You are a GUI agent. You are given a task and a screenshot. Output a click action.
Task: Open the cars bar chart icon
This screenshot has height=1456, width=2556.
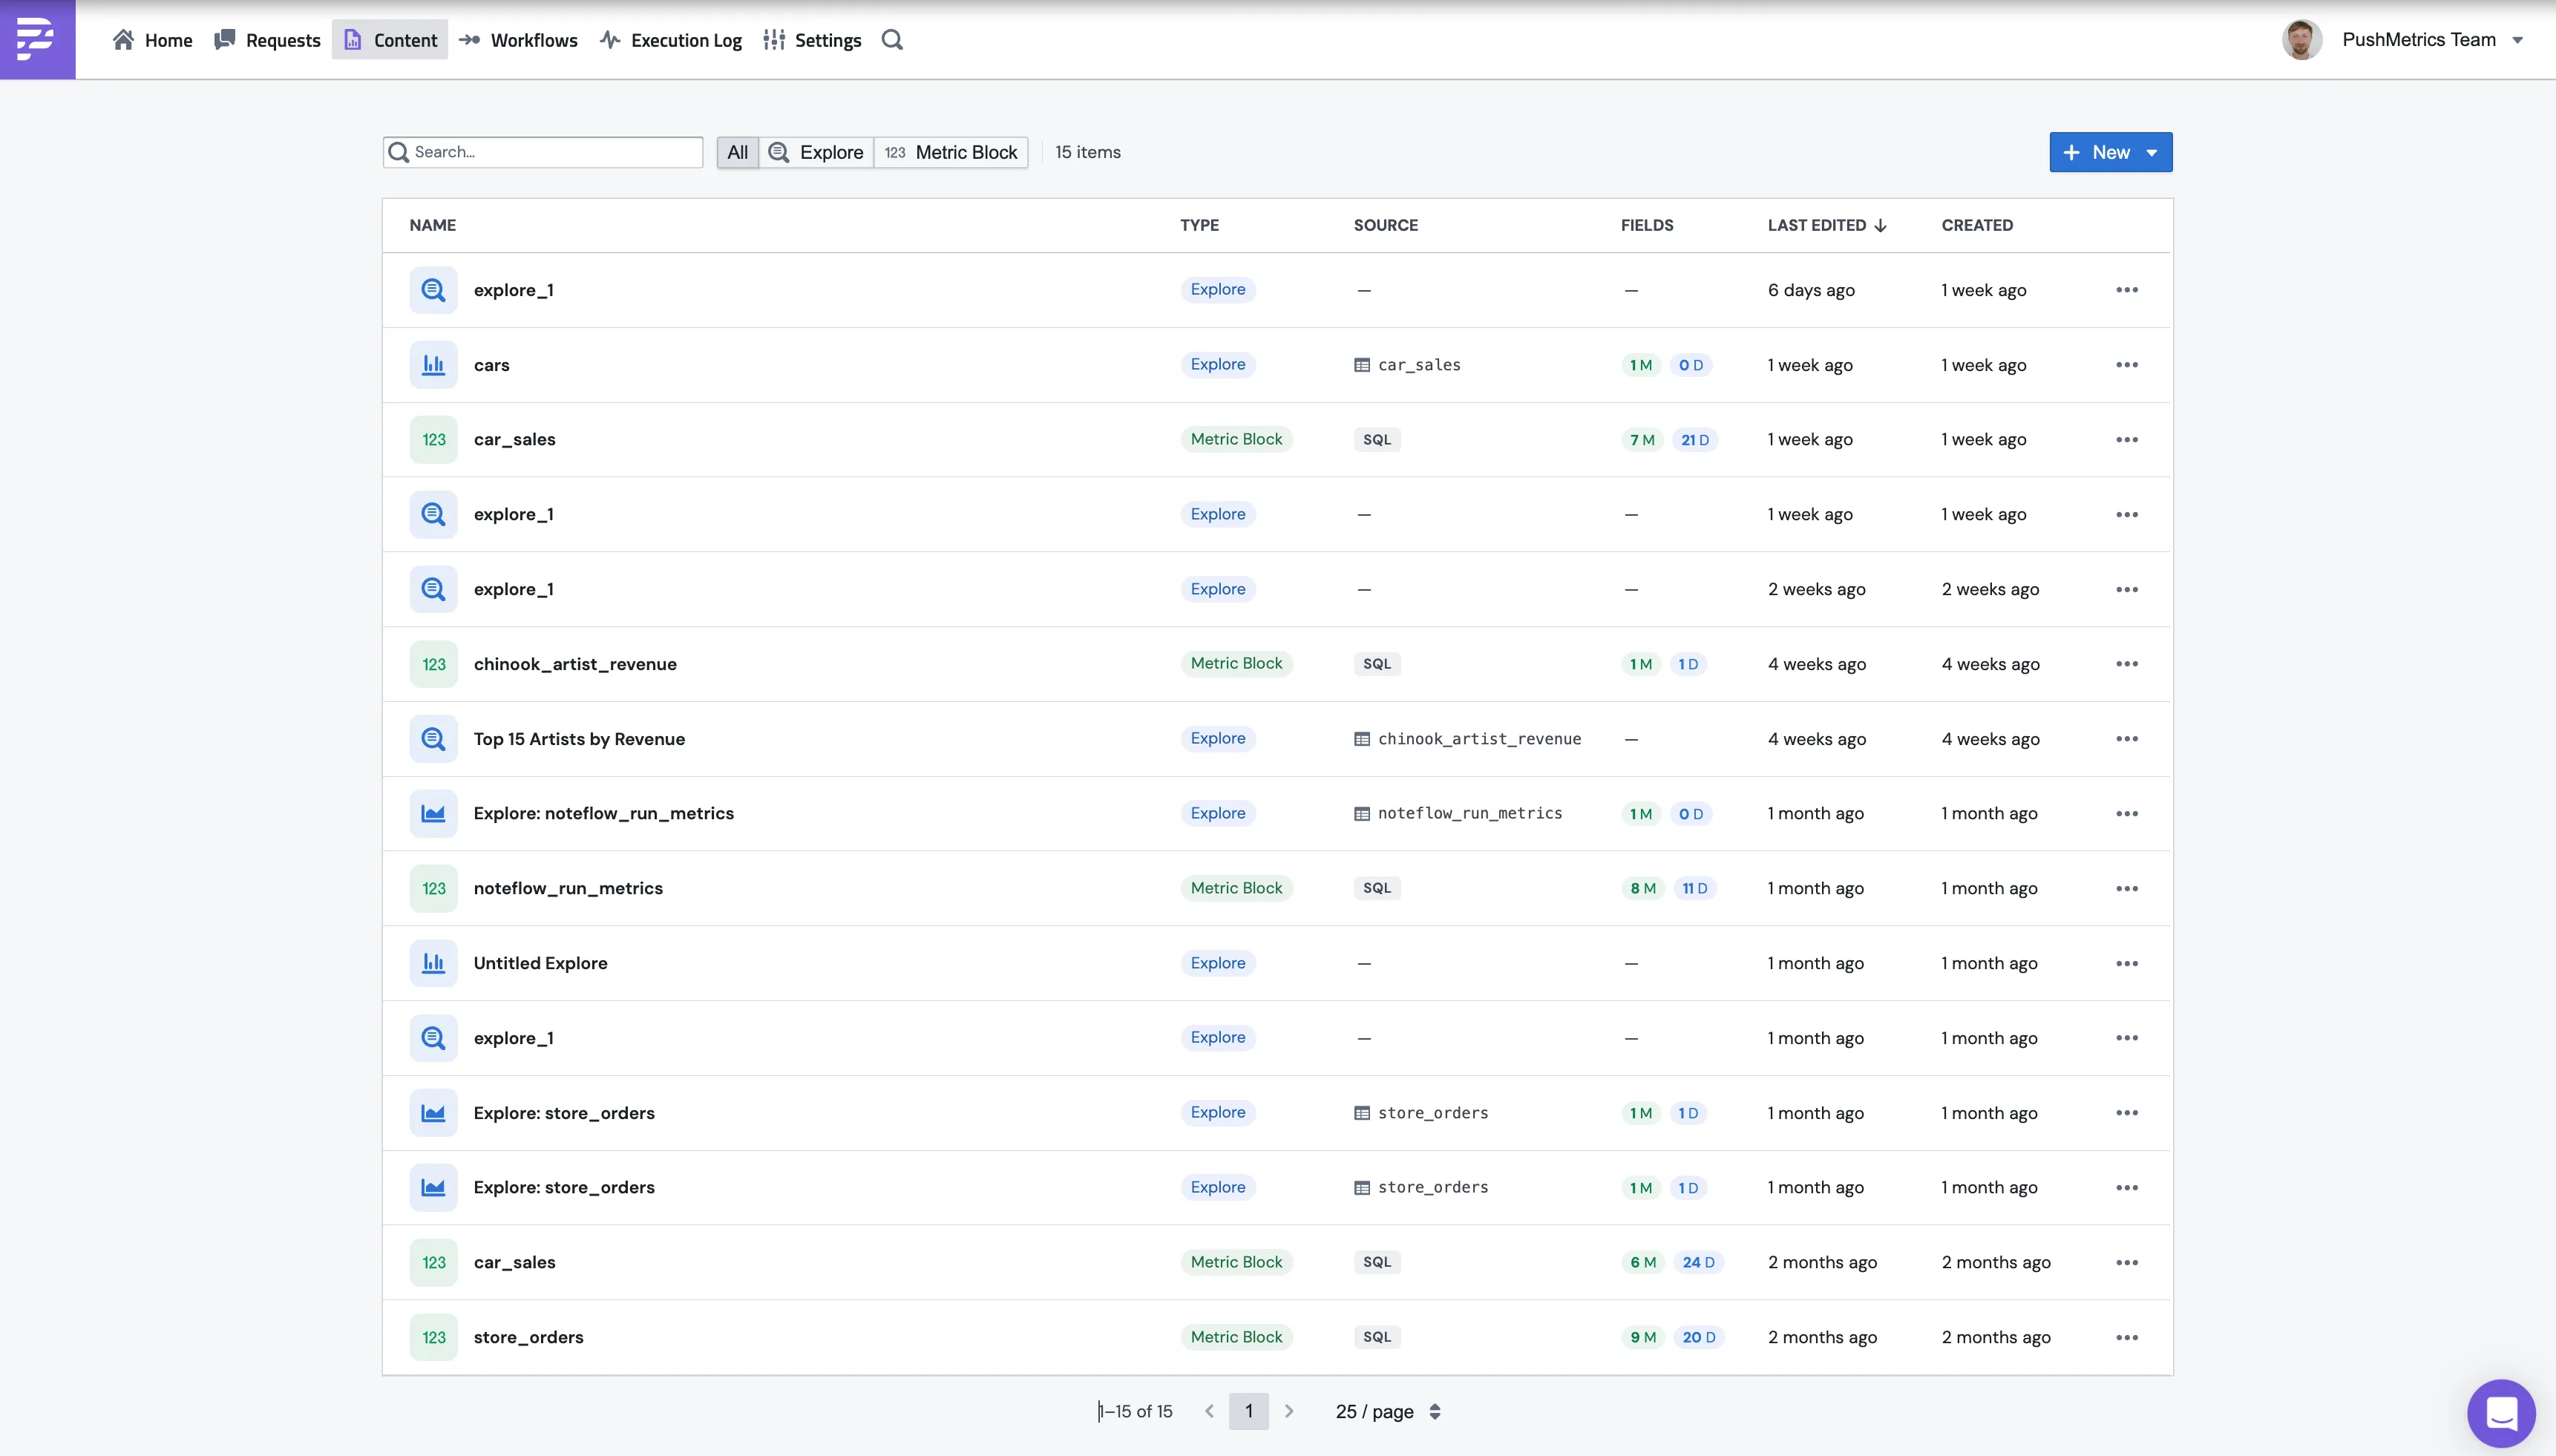[x=433, y=365]
